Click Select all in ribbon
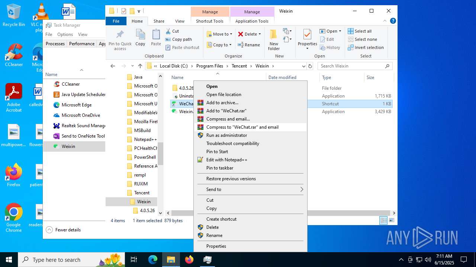The height and width of the screenshot is (267, 476). pyautogui.click(x=360, y=31)
